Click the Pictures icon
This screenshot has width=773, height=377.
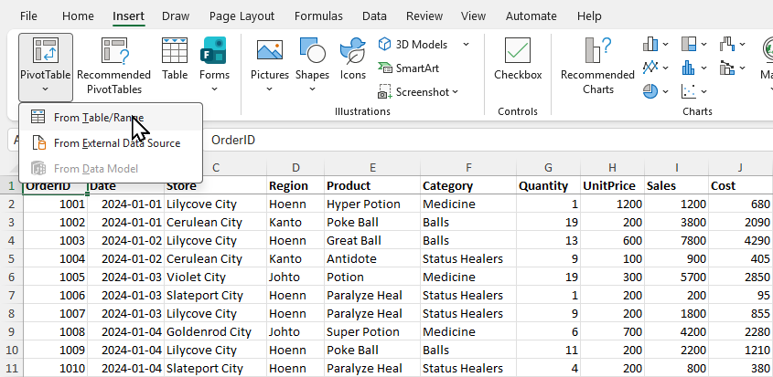pos(270,51)
